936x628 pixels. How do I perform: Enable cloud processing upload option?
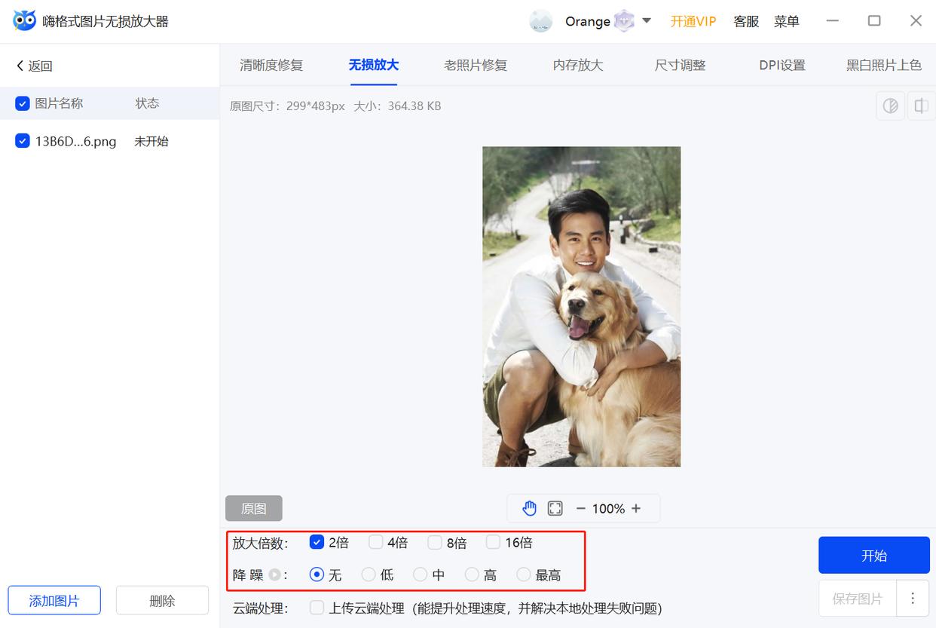(x=317, y=608)
